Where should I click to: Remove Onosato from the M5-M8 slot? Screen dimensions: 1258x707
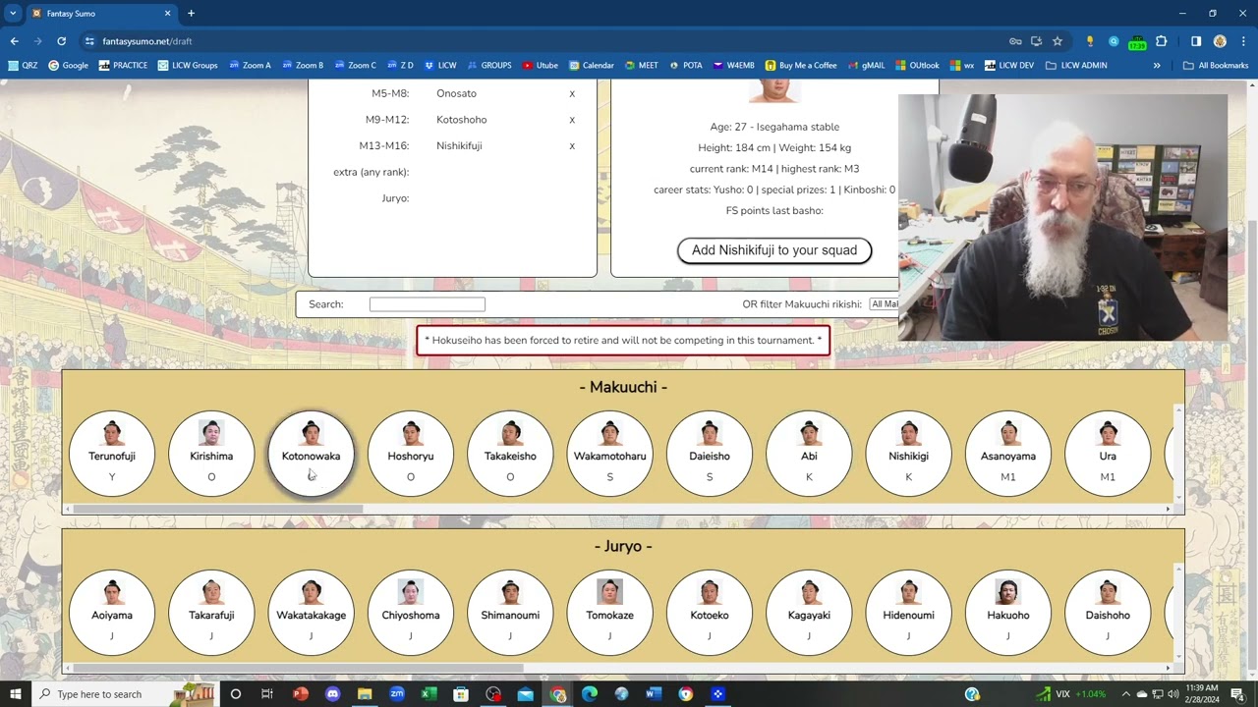coord(572,93)
